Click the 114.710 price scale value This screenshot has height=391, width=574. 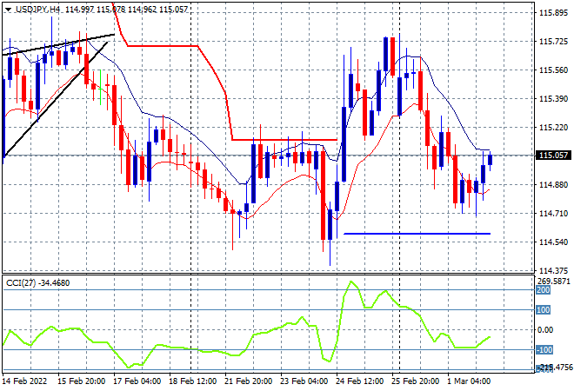point(553,213)
